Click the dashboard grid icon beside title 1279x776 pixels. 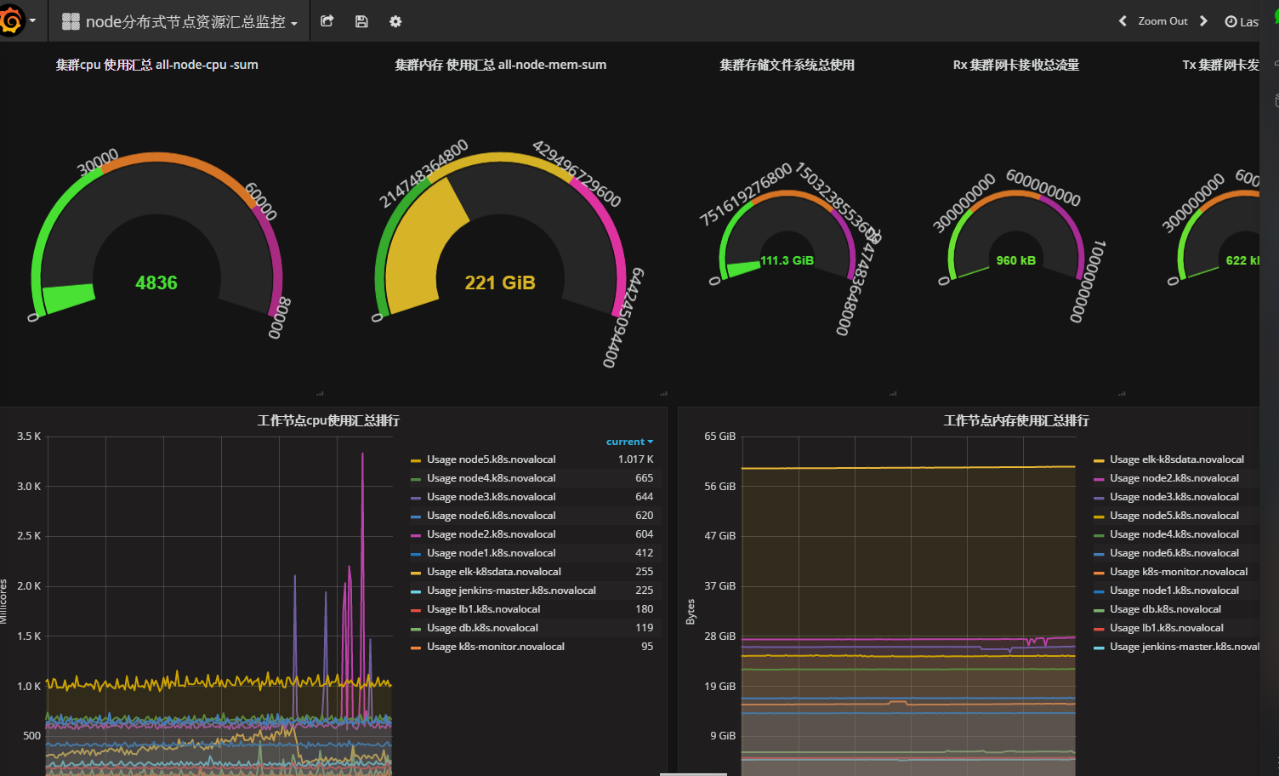[71, 21]
